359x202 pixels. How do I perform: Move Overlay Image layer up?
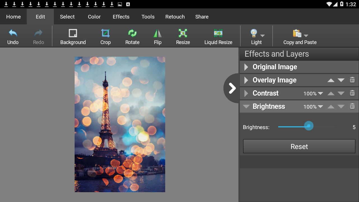click(x=331, y=80)
